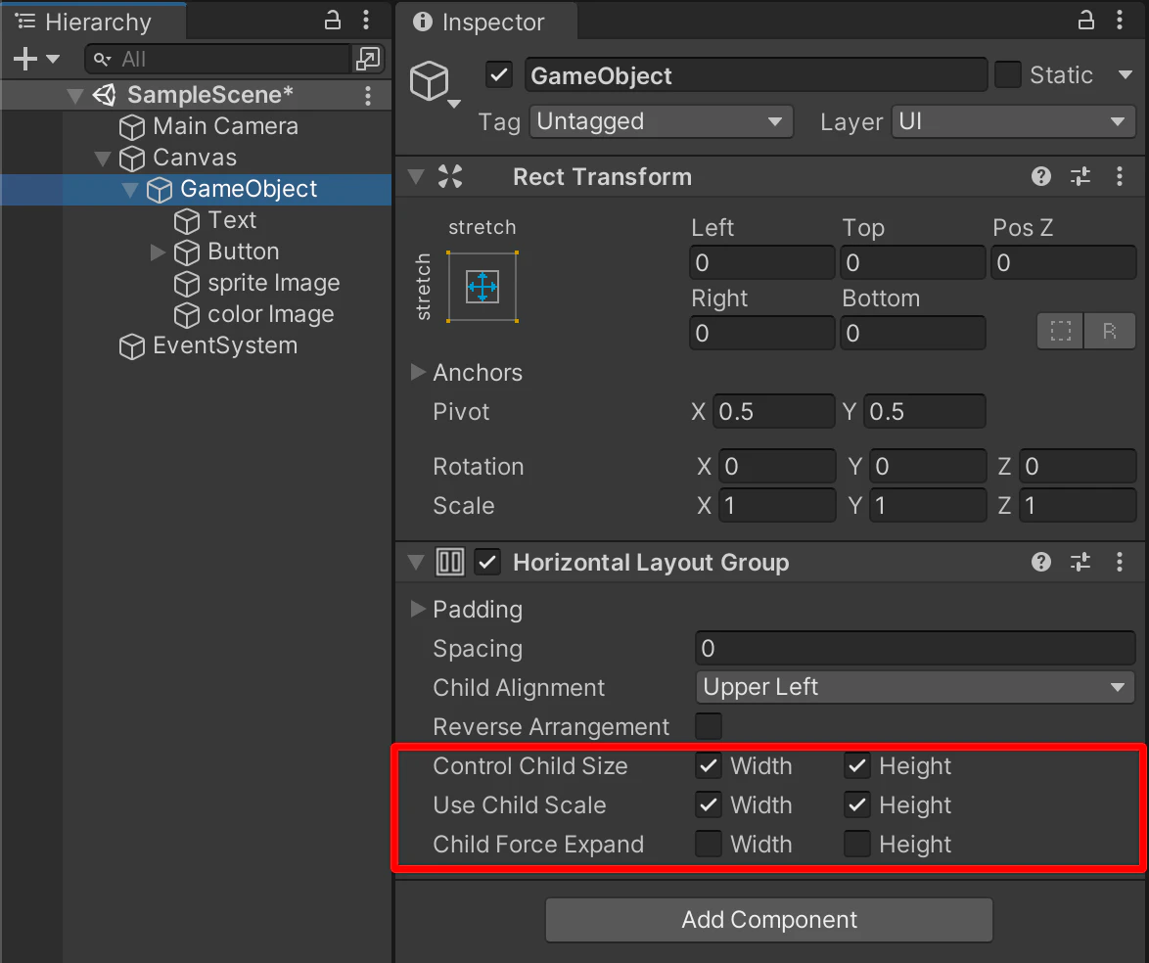1149x963 pixels.
Task: Toggle Rect Transform raw edit mode
Action: [1110, 331]
